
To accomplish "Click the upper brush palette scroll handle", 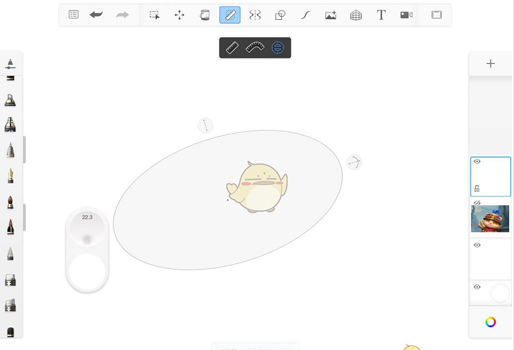I will 24,150.
